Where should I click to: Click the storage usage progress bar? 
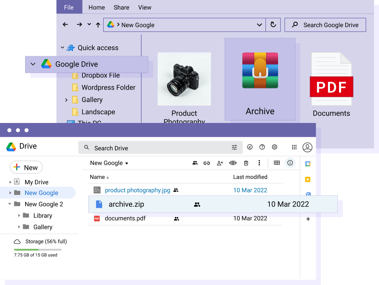click(38, 250)
